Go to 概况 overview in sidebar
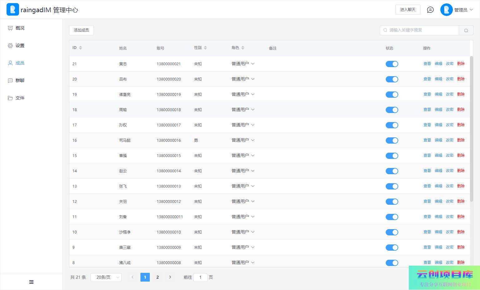Viewport: 480px width, 290px height. pyautogui.click(x=20, y=28)
